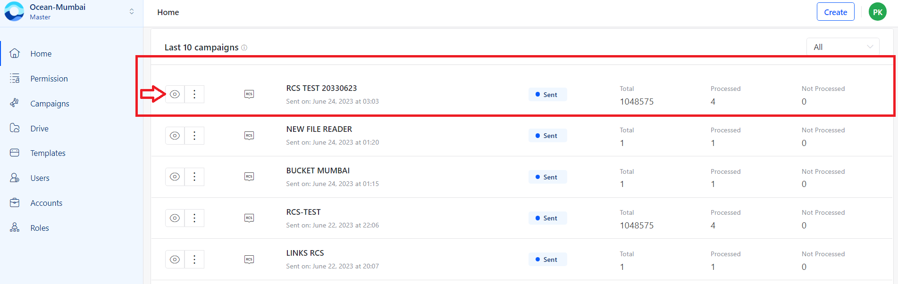Open three-dot menu for BUCKET MUMBAI campaign

pos(194,177)
